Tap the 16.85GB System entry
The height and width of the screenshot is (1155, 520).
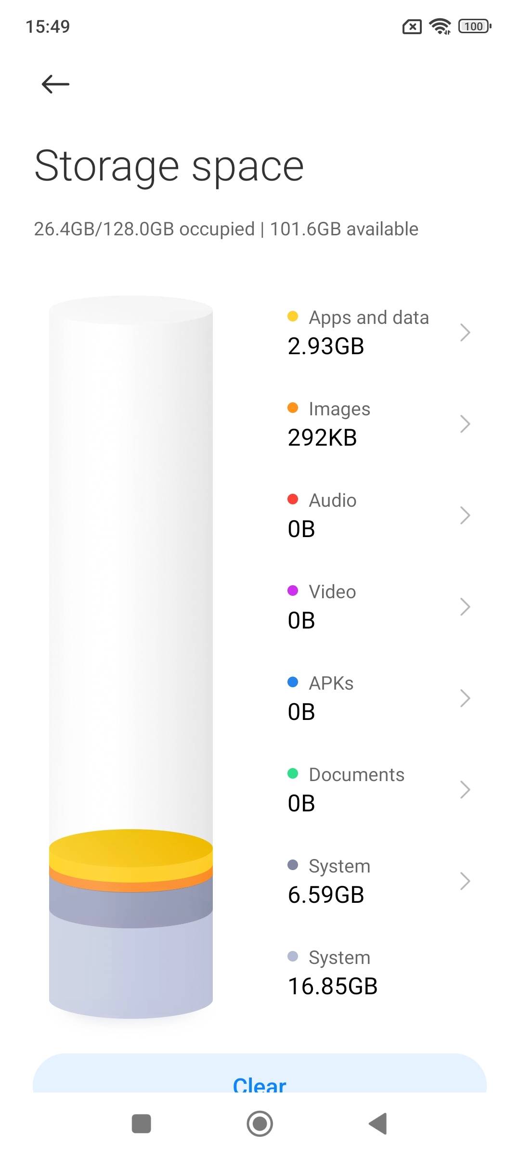point(332,972)
